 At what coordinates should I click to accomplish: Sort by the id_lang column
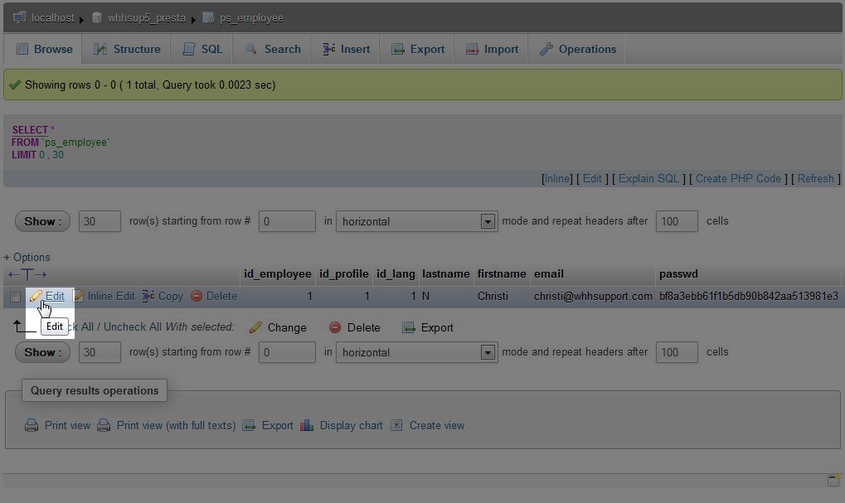(x=396, y=273)
